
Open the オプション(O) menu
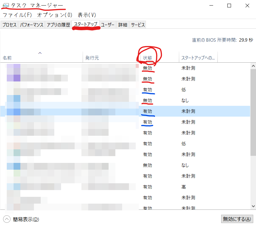click(55, 15)
